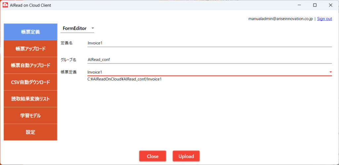Focus the グループ名 field containing AIRead_conf
Screen dimensions: 339x165
209,60
